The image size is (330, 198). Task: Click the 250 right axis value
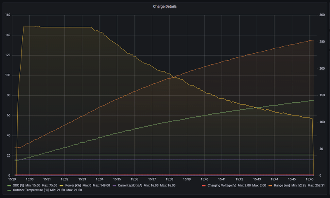click(x=322, y=42)
